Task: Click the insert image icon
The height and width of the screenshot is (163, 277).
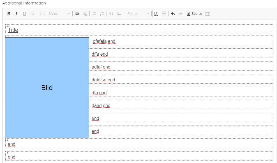Action: (x=119, y=14)
